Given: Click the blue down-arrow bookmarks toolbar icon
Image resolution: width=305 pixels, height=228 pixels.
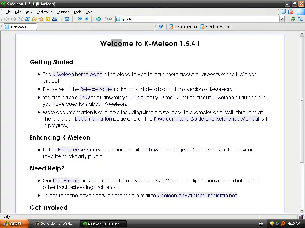Looking at the screenshot, I should 161,27.
